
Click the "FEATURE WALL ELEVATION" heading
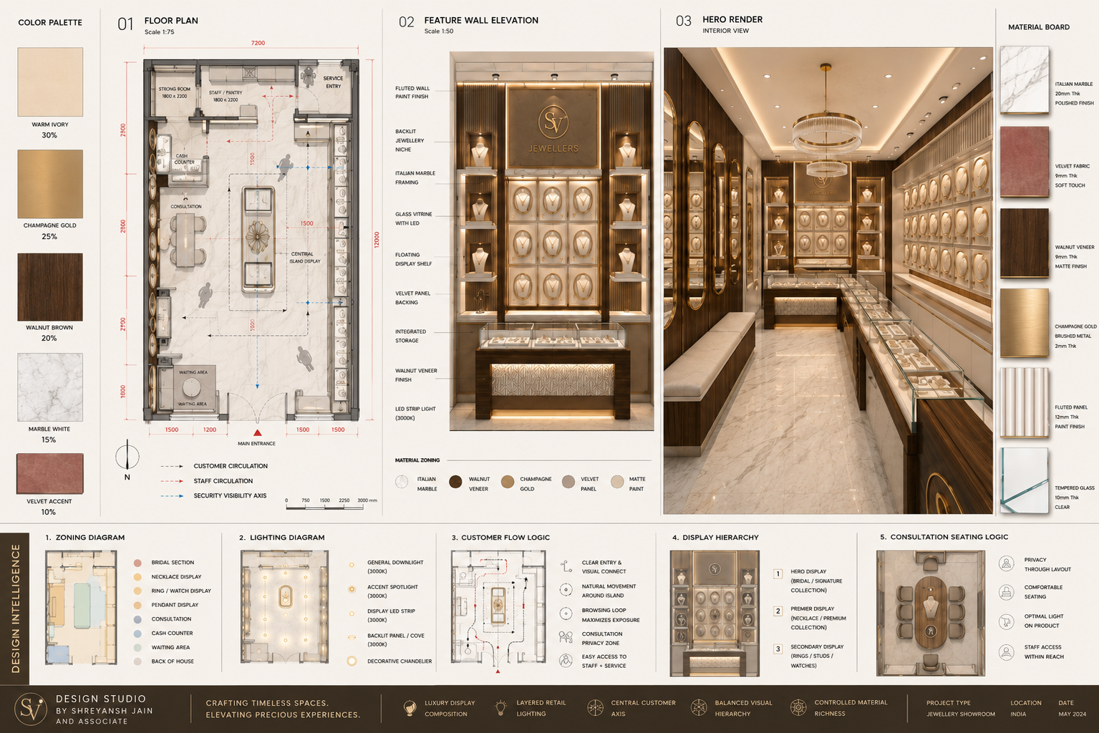pos(481,20)
